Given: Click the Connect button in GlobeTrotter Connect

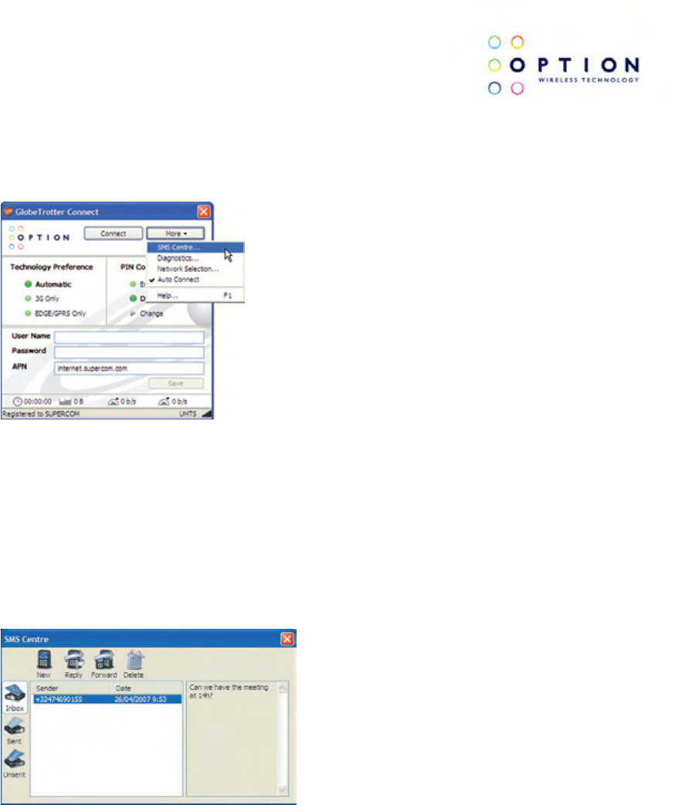Looking at the screenshot, I should (x=113, y=233).
